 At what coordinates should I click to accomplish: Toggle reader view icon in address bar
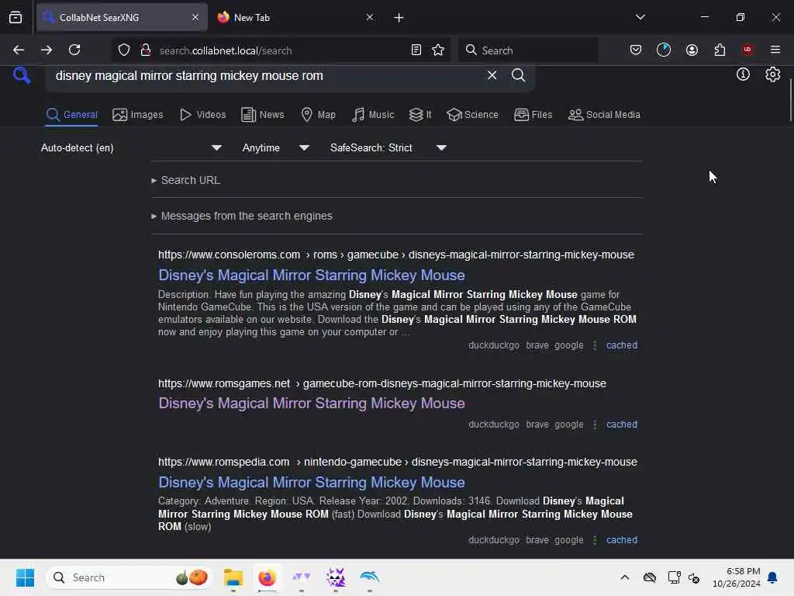pyautogui.click(x=416, y=50)
